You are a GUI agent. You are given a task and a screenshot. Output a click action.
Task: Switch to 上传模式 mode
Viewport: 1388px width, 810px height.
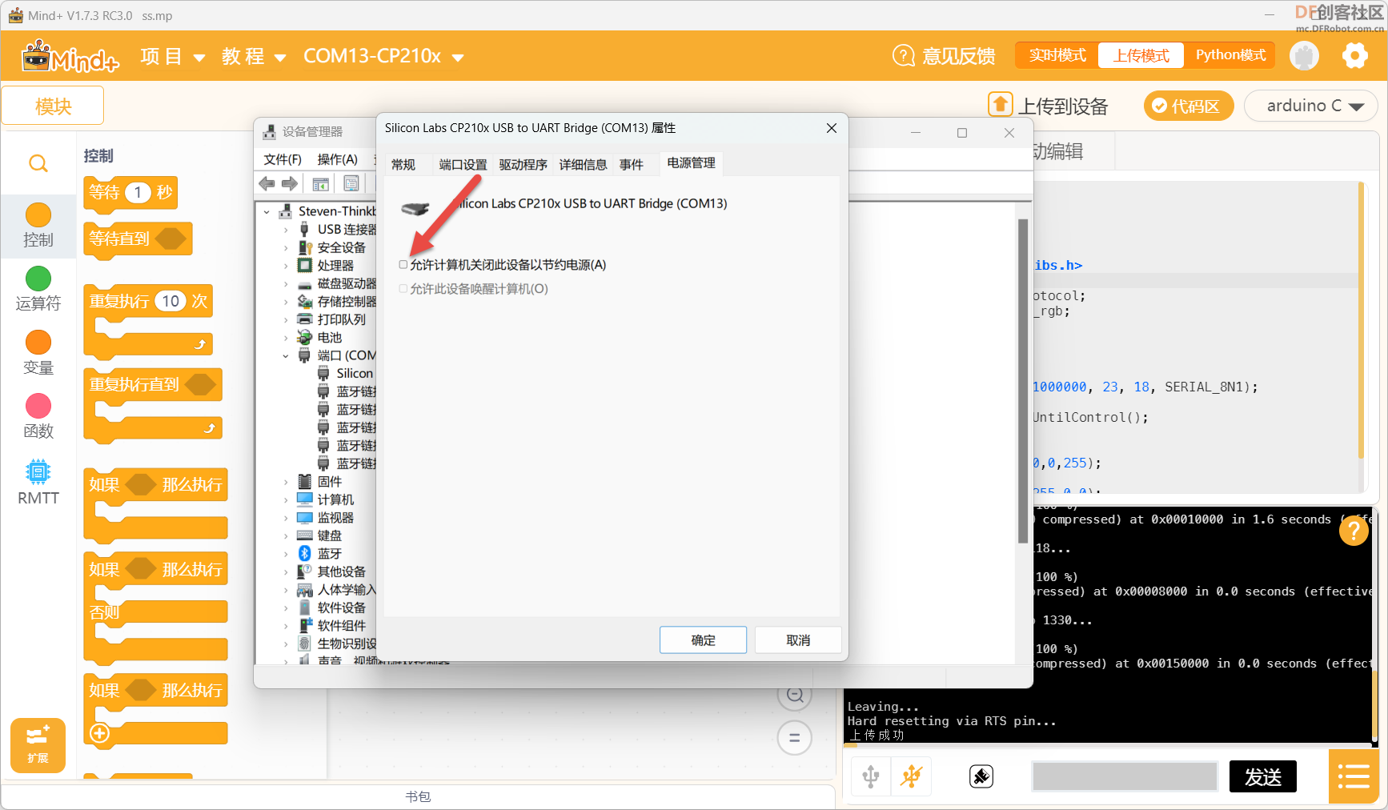tap(1141, 55)
